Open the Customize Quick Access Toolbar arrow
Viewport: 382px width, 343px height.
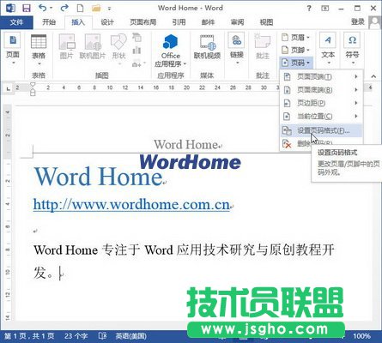[109, 9]
